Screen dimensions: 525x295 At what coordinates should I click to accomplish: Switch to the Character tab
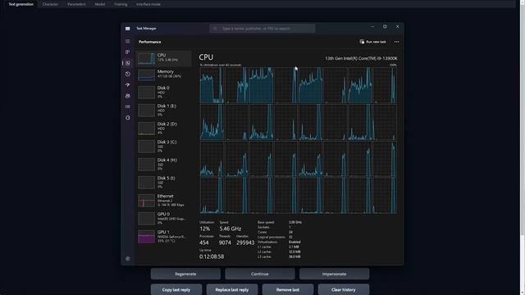tap(50, 4)
